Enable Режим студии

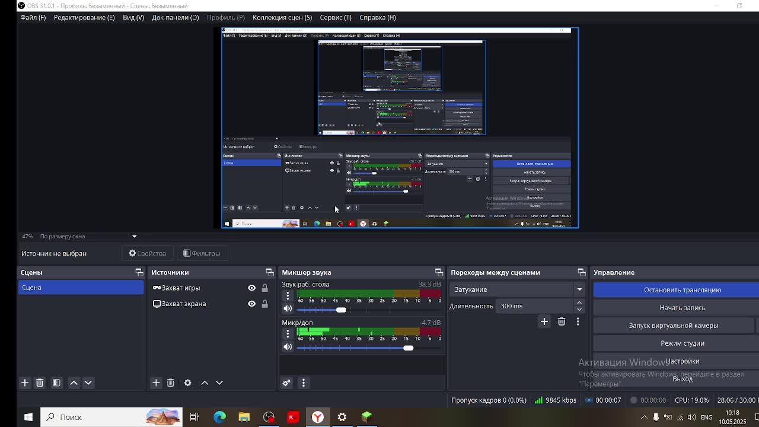(x=677, y=343)
